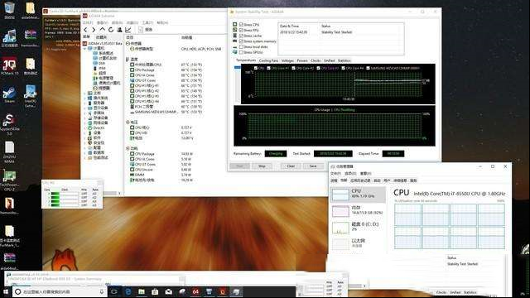Screen dimensions: 530x298
Task: Switch to the Cooling Fans tab
Action: point(268,60)
